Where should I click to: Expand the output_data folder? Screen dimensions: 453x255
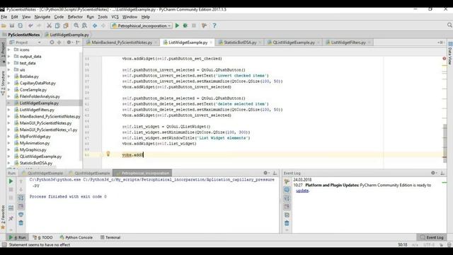[x=9, y=57]
